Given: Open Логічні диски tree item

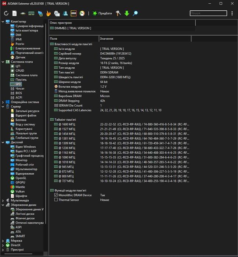Looking at the screenshot, I should tap(22, 214).
